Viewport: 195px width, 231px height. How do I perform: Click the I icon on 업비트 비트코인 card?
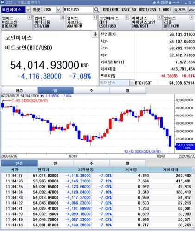[x=30, y=18]
